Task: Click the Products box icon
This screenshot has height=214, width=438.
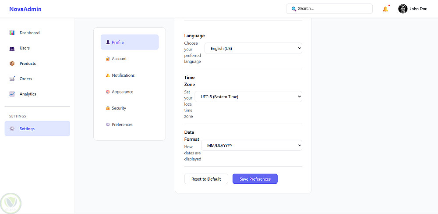Action: [12, 64]
